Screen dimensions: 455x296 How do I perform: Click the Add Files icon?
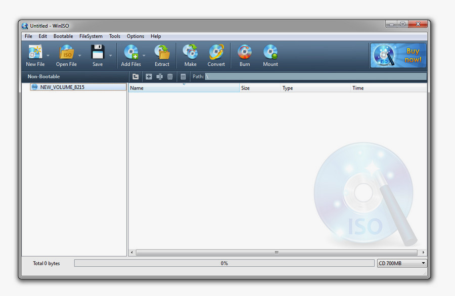pyautogui.click(x=131, y=52)
